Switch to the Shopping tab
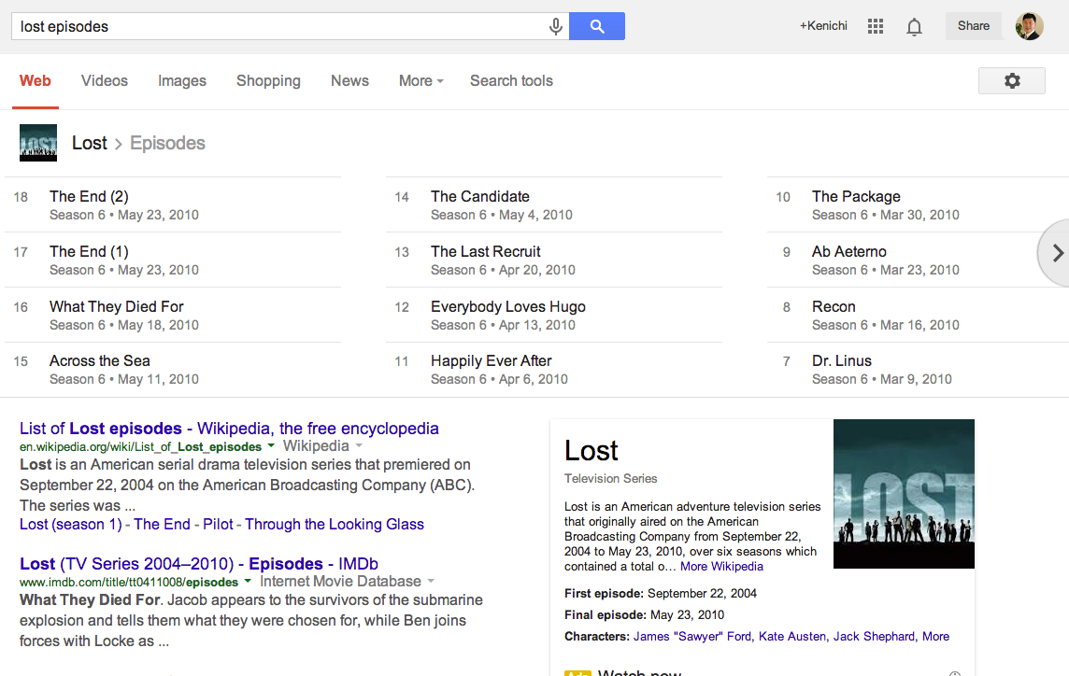Screen dimensions: 1069x676 tap(268, 80)
